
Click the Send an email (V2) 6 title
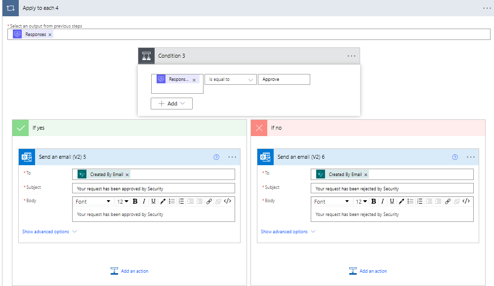301,157
